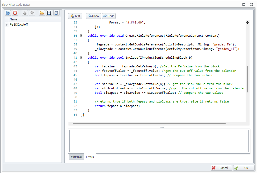This screenshot has height=173, width=257.
Task: Click the horizontal scrollbar under the code
Action: 149,124
